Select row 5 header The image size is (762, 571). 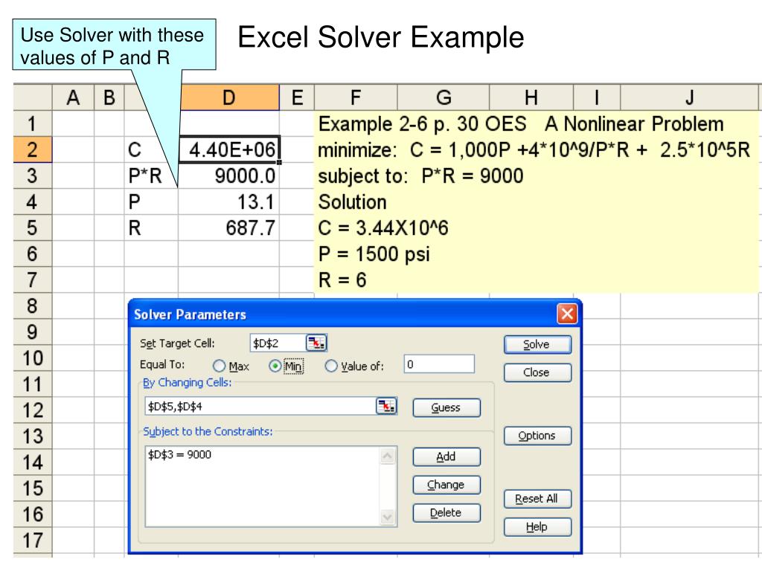32,228
